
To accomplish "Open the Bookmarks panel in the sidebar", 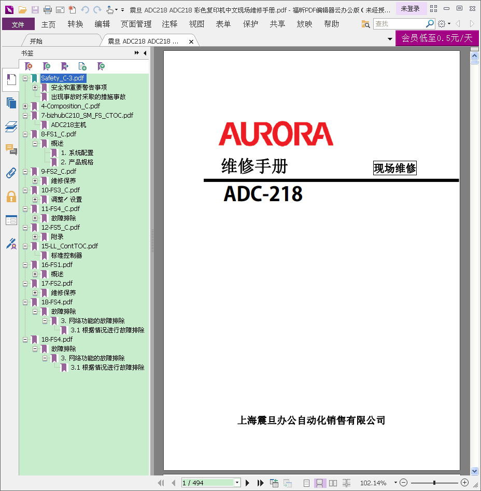I will point(11,79).
